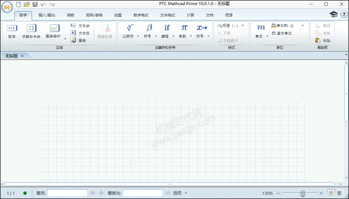Expand the 选项 find options dropdown
Viewport: 349px width, 199px height.
point(186,193)
